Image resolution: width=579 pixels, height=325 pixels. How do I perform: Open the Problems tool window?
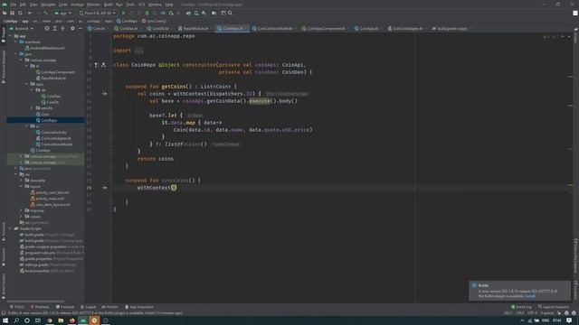(x=40, y=307)
